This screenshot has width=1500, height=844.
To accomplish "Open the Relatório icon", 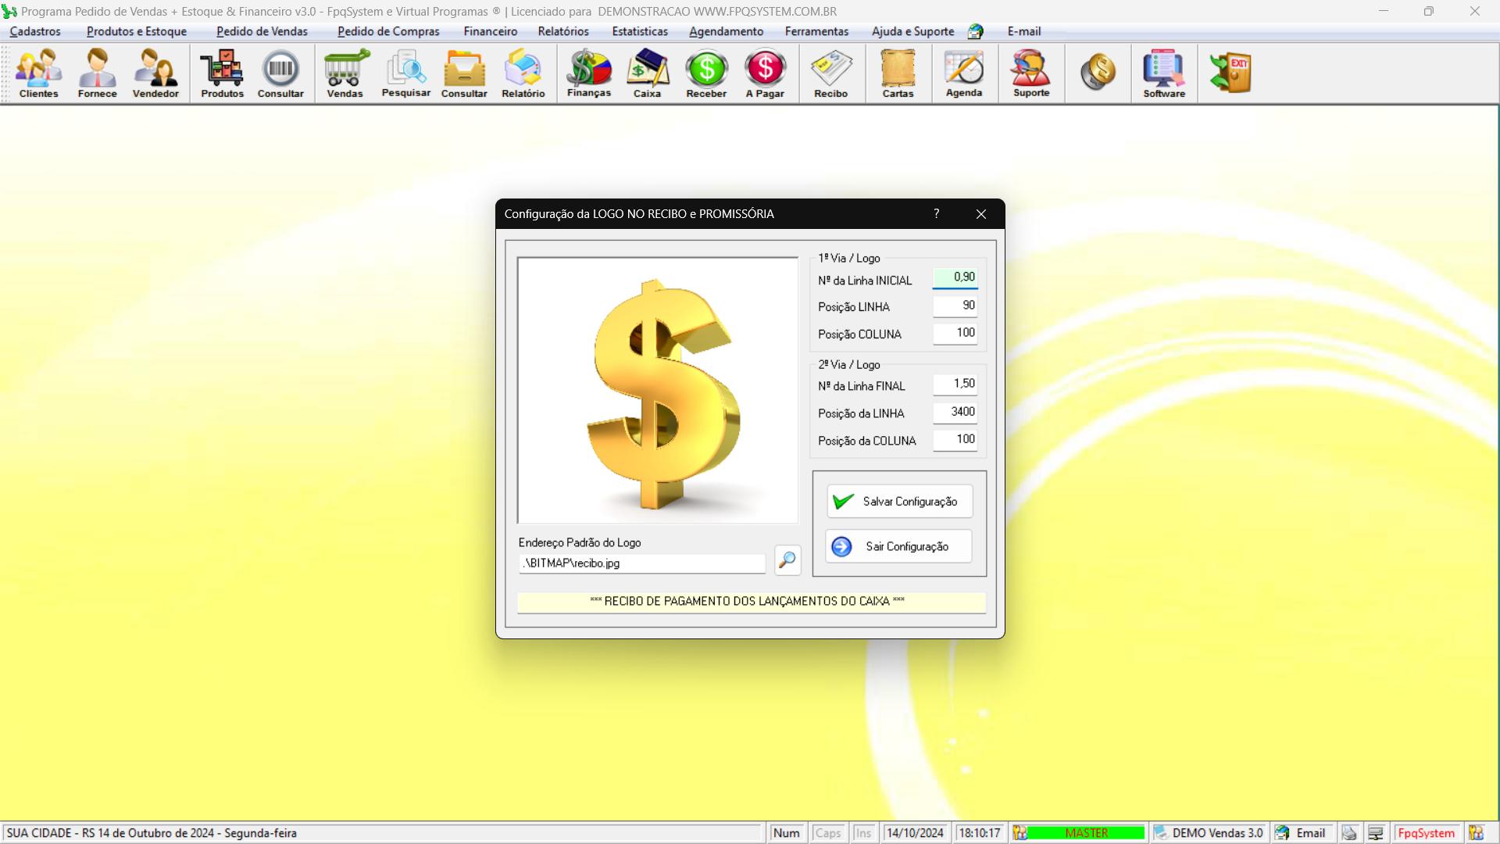I will coord(523,73).
